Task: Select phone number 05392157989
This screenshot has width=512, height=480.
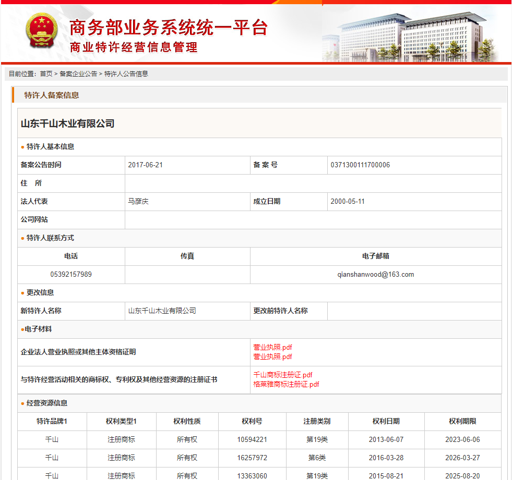Action: tap(71, 275)
